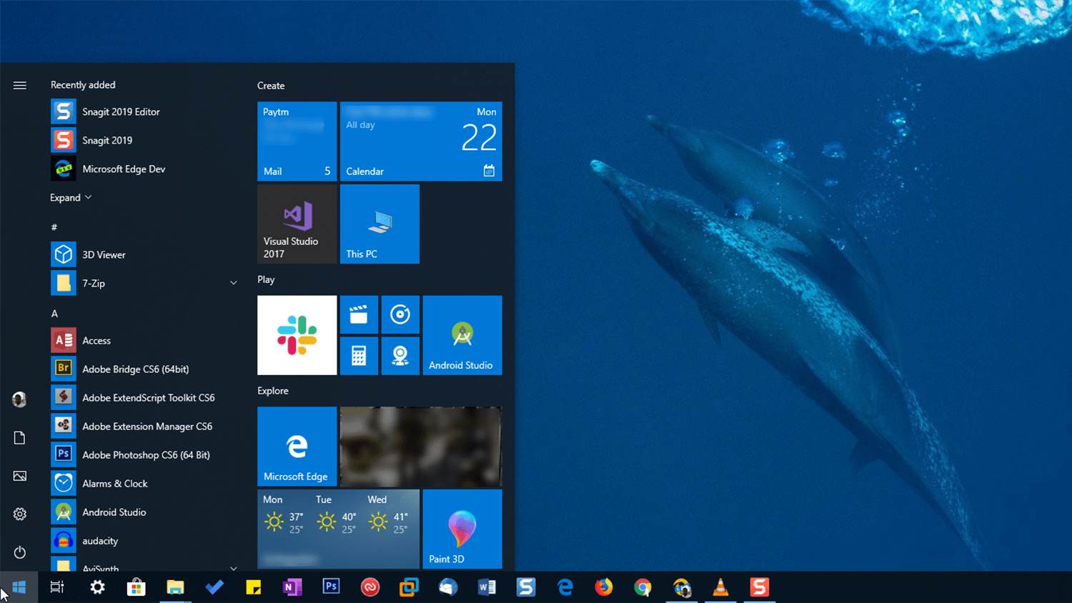1072x603 pixels.
Task: Open Paint 3D from its tile
Action: [x=462, y=529]
